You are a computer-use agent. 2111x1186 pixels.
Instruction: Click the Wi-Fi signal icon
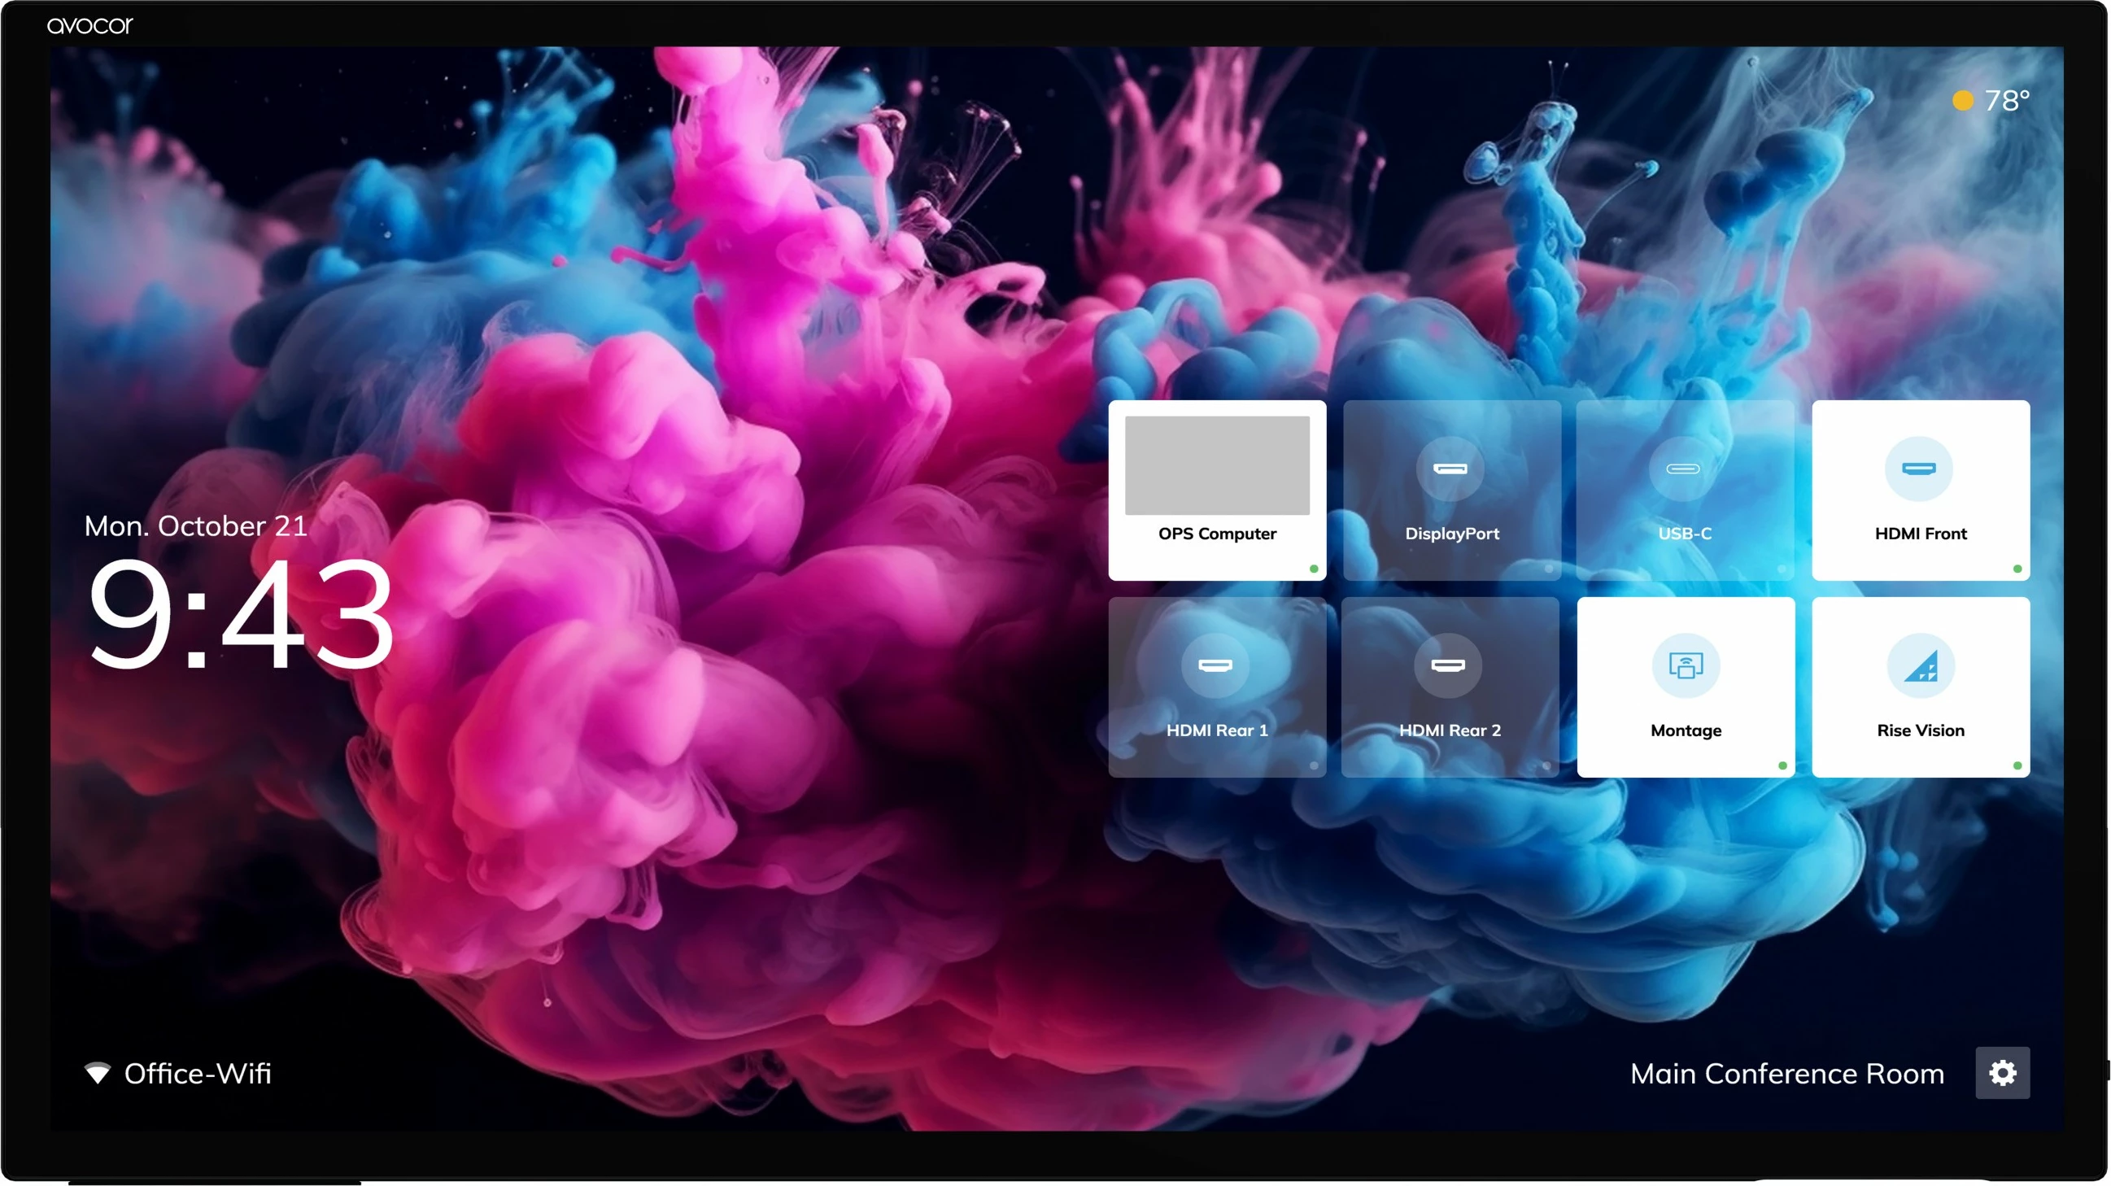(x=98, y=1073)
